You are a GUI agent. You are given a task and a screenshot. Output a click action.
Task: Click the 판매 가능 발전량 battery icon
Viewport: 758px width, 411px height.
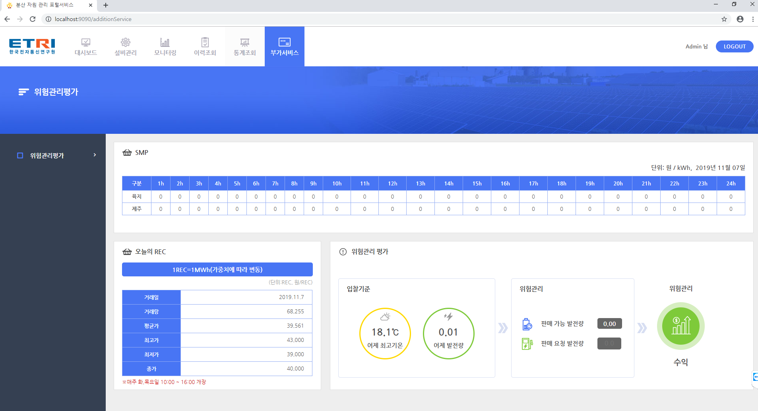527,324
